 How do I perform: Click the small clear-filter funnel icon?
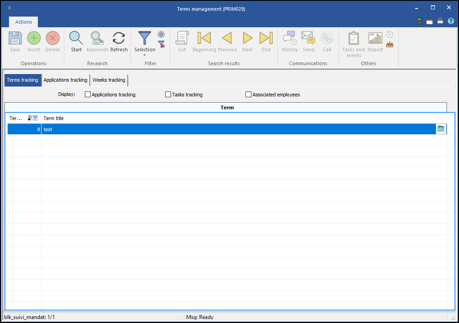(x=161, y=45)
